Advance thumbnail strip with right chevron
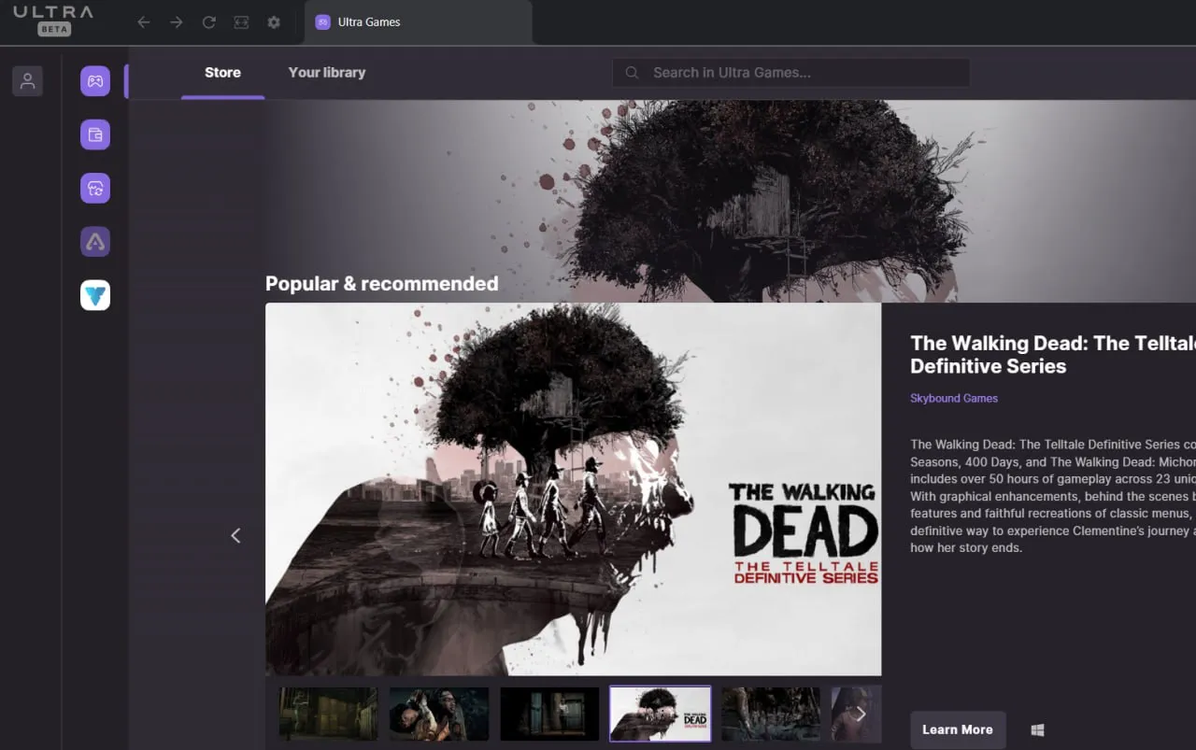Image resolution: width=1196 pixels, height=750 pixels. 861,715
